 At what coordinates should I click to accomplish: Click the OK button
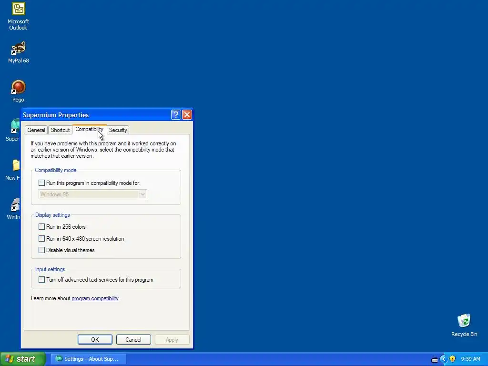(95, 339)
